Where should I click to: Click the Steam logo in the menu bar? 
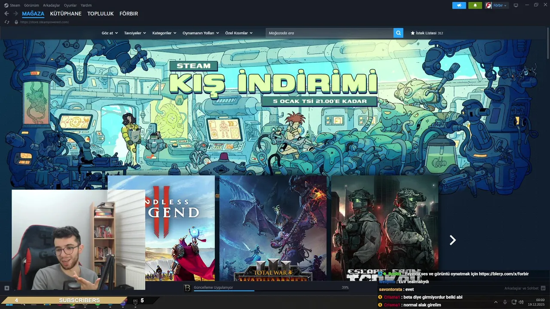point(6,5)
